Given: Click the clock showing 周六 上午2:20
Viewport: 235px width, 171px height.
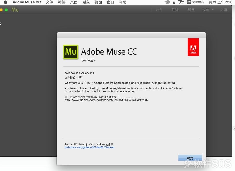Looking at the screenshot, I should (220, 2).
